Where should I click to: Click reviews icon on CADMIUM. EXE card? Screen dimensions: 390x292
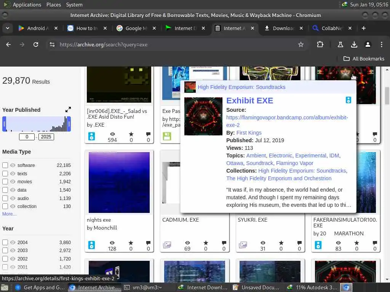point(224,243)
